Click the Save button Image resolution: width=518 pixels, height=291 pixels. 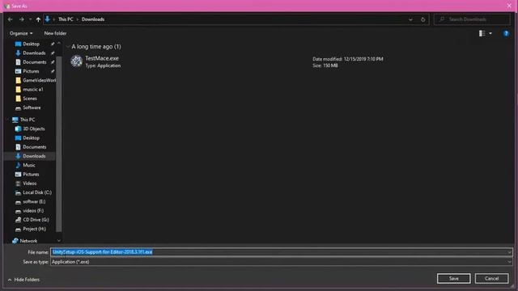[453, 278]
